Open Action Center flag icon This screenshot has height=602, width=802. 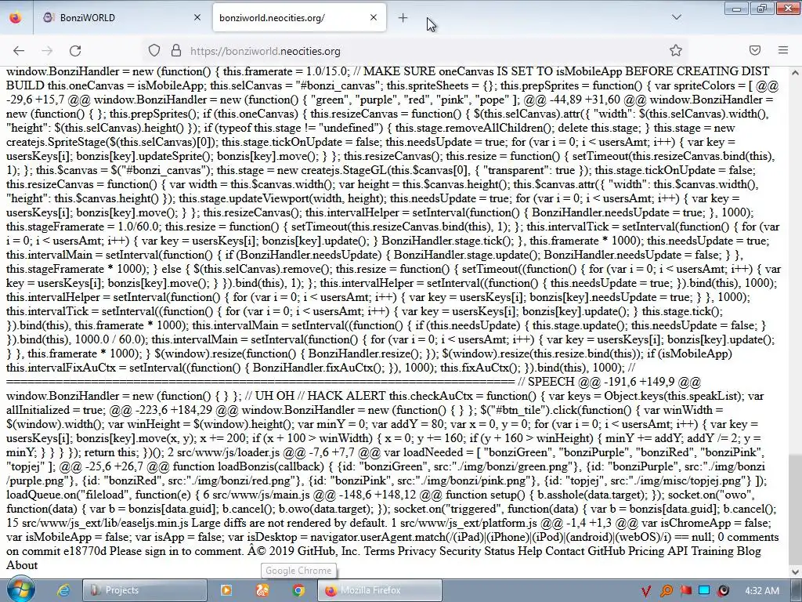(x=685, y=591)
